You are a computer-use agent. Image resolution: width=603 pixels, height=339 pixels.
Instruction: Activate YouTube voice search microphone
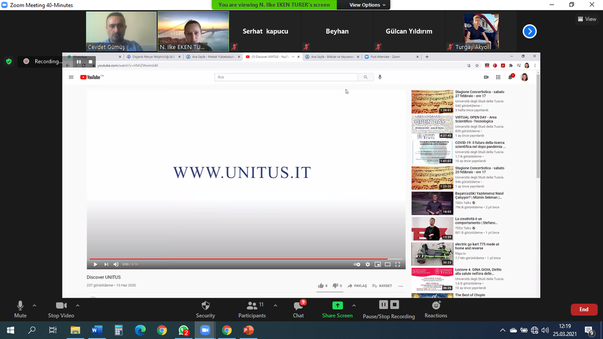coord(380,77)
